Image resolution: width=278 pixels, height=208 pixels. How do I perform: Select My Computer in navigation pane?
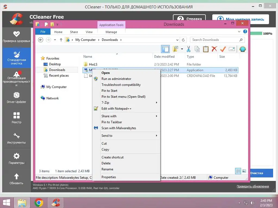56,87
